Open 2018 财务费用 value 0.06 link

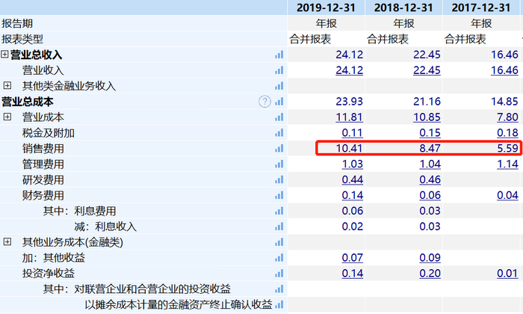coord(430,195)
